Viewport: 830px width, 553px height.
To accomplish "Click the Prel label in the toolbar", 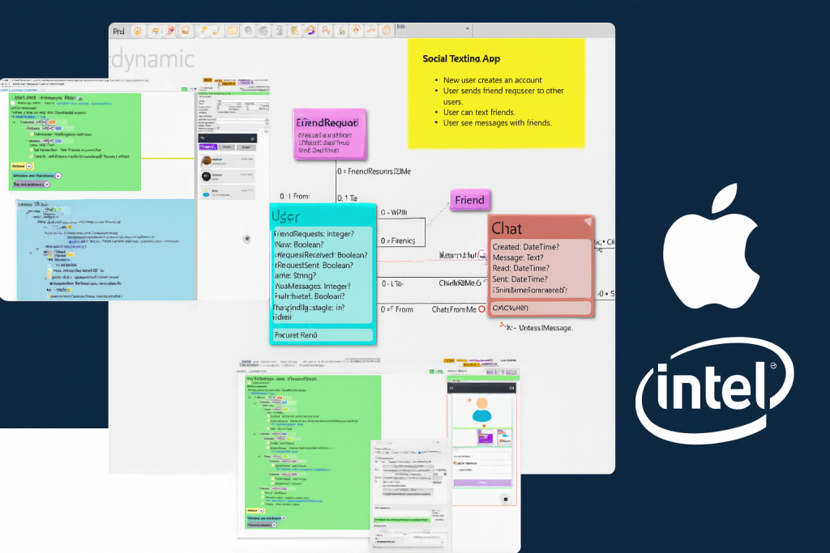I will 118,31.
